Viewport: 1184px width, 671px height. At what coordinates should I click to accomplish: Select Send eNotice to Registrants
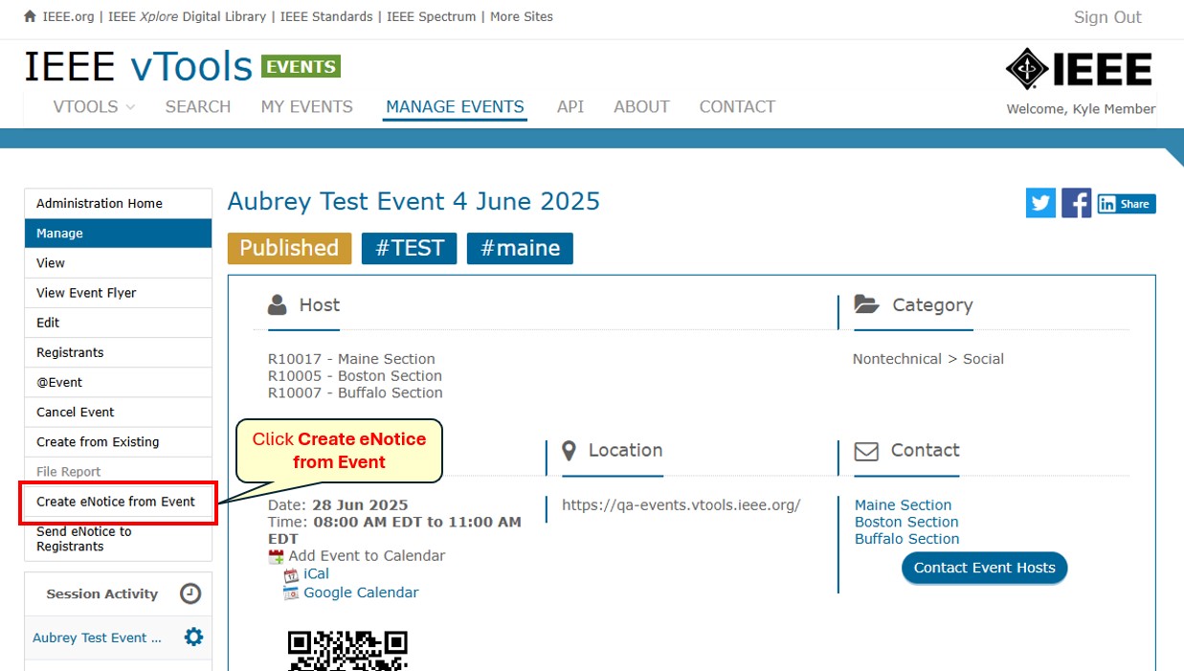coord(118,539)
